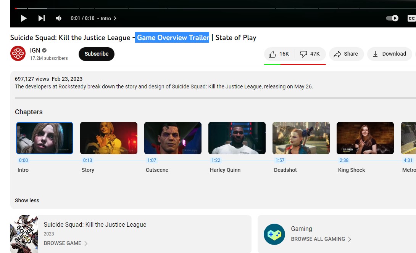The width and height of the screenshot is (416, 253).
Task: Skip to next video
Action: click(42, 18)
